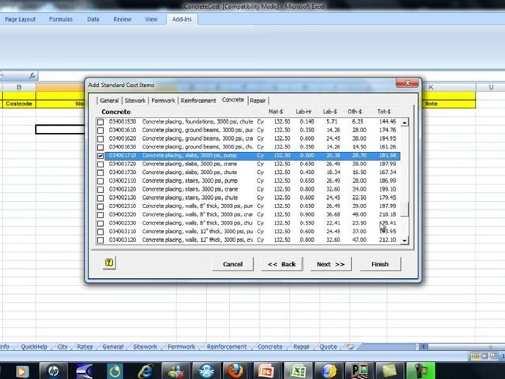505x379 pixels.
Task: Open green circular arrow taskbar app
Action: point(115,371)
